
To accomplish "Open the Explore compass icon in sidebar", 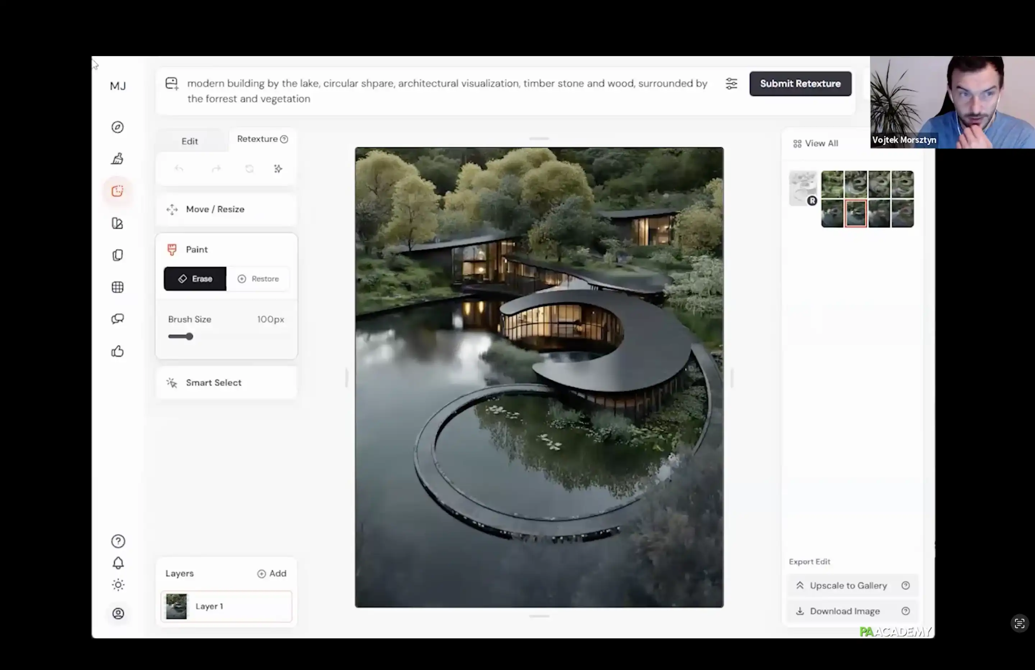I will coord(118,127).
